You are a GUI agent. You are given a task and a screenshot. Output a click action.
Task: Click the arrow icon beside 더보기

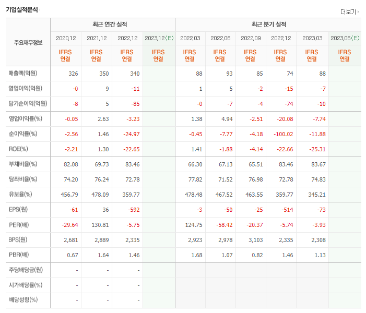pyautogui.click(x=358, y=11)
